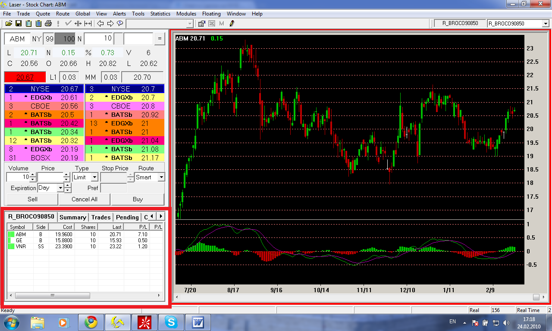Click the open folder toolbar icon
The image size is (552, 331).
8,23
